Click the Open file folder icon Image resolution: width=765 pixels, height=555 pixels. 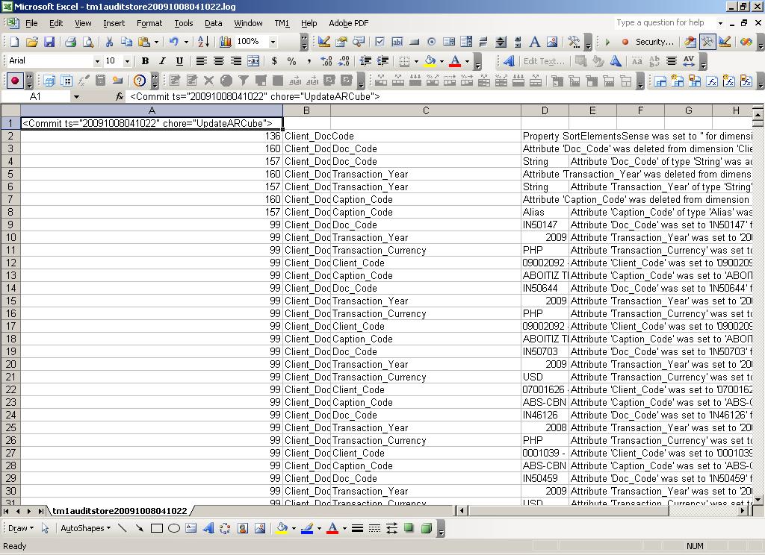coord(31,42)
